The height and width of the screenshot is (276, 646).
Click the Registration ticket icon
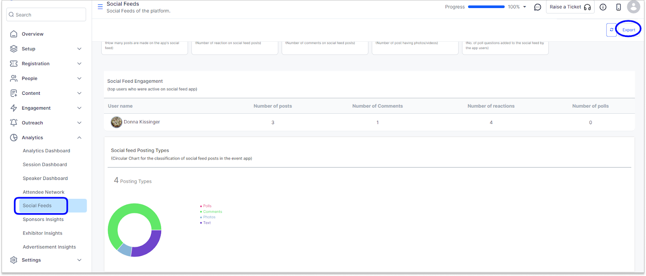(14, 63)
